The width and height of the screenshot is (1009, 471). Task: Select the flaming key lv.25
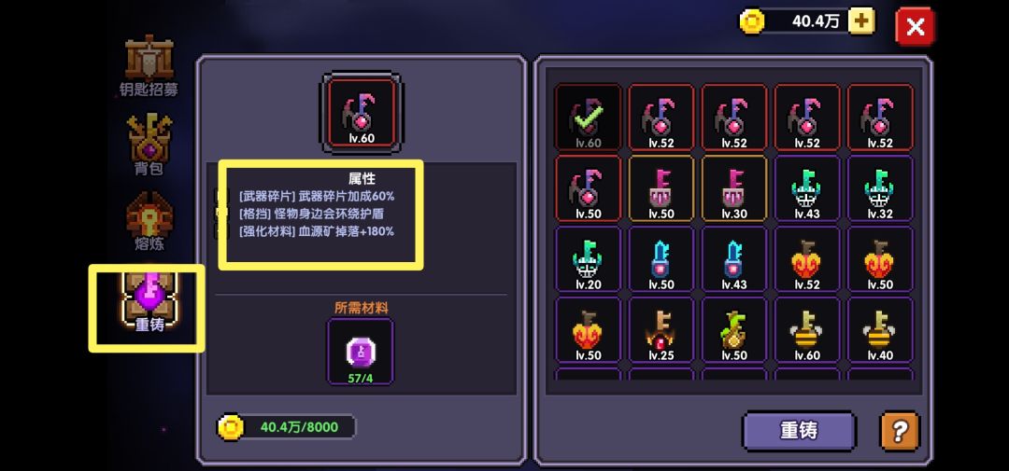tap(661, 330)
